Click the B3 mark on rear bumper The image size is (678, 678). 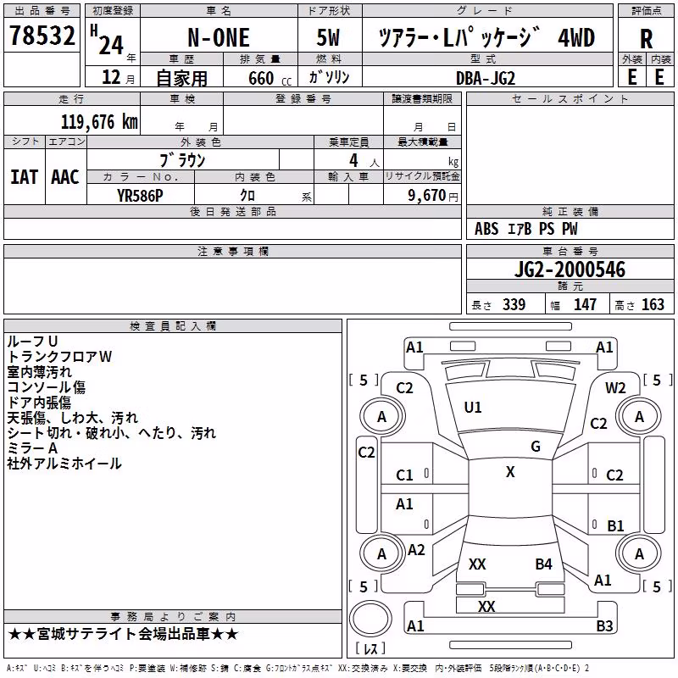point(604,625)
